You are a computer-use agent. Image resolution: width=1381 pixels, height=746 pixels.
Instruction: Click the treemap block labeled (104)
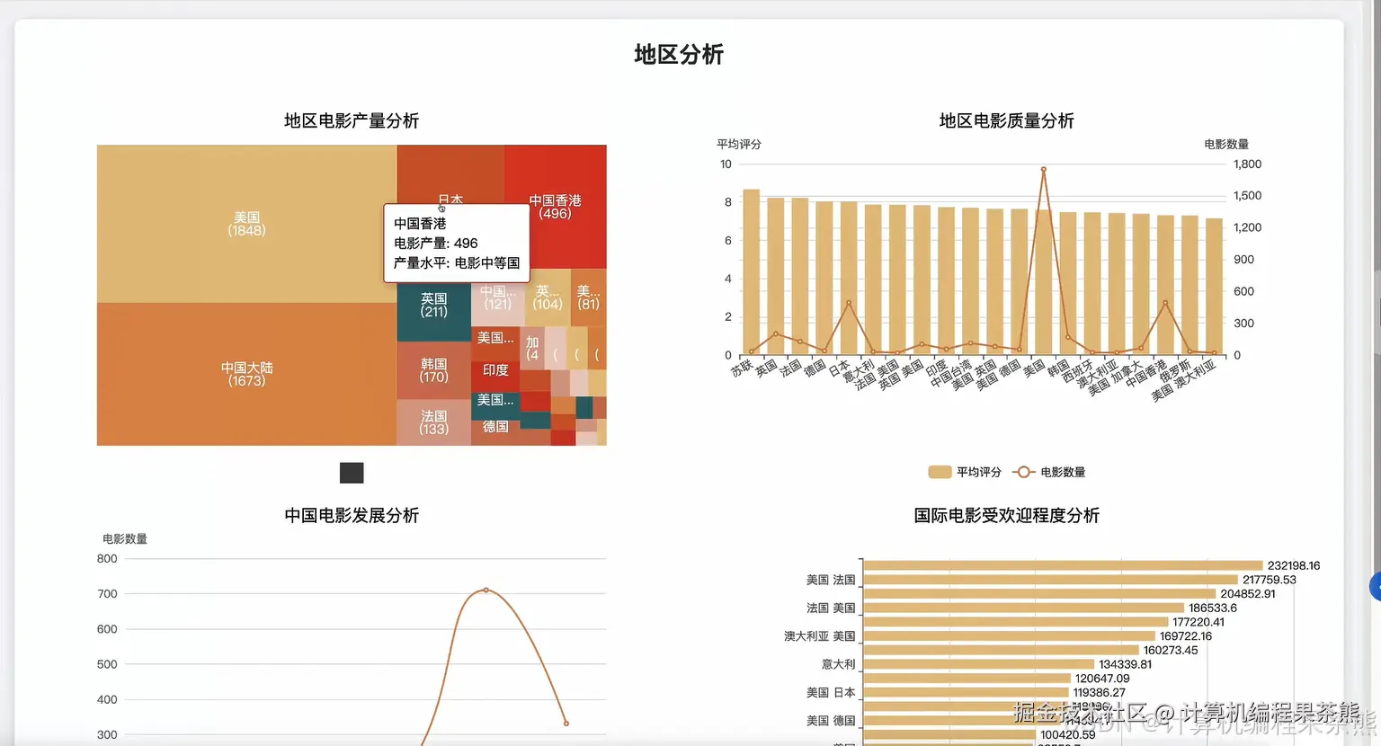pos(548,298)
